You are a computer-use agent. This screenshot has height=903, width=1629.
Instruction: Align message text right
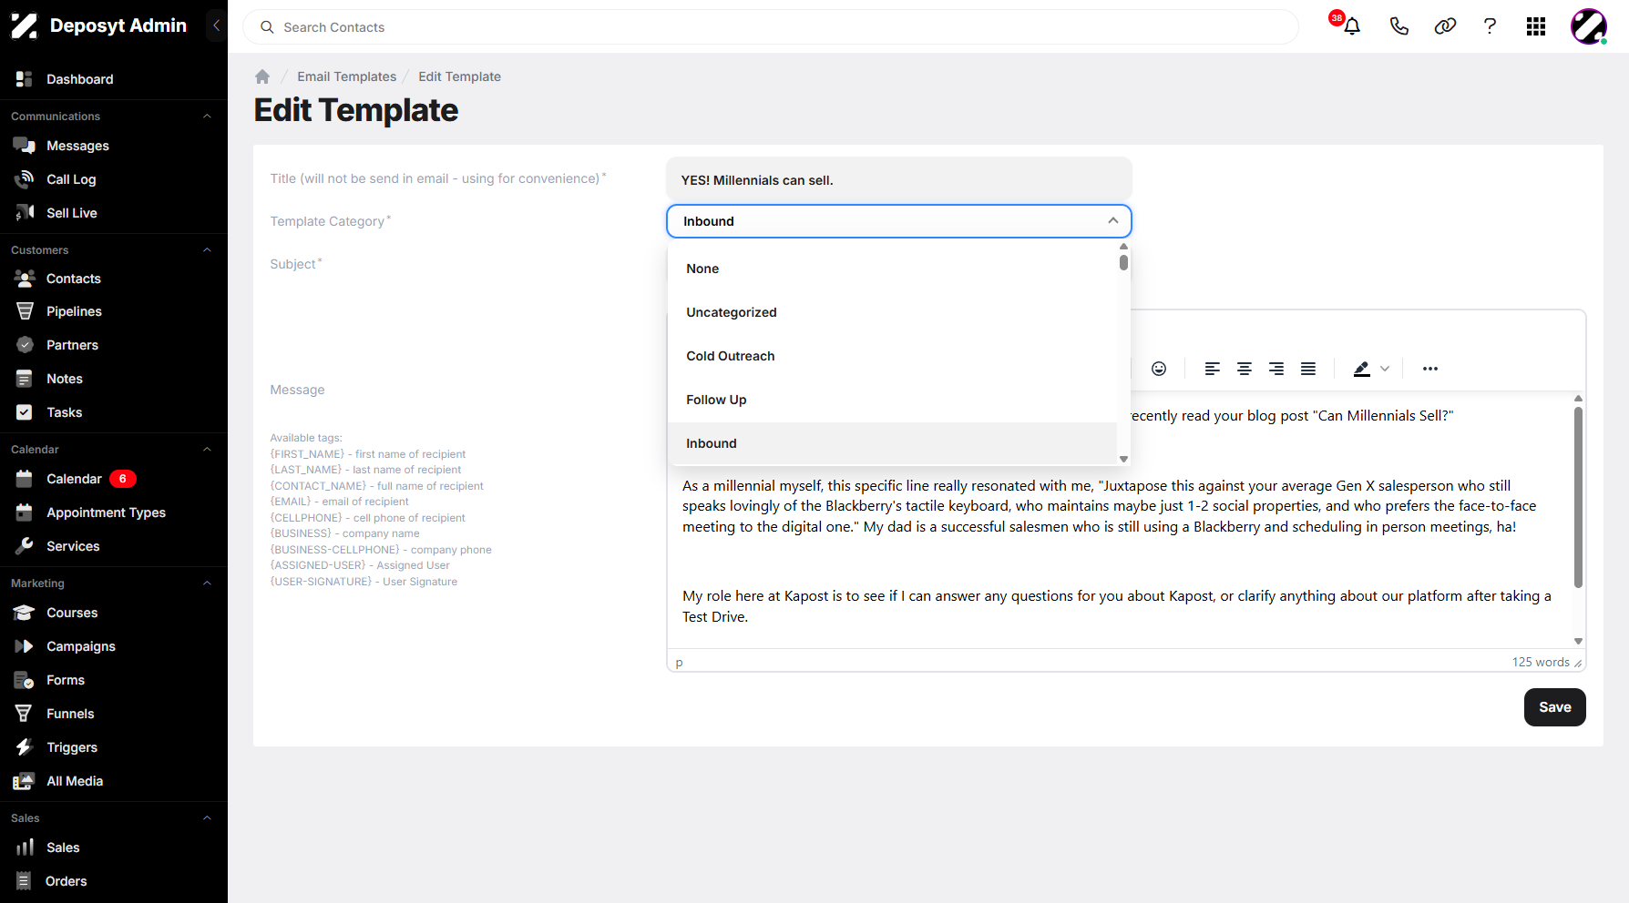coord(1276,369)
